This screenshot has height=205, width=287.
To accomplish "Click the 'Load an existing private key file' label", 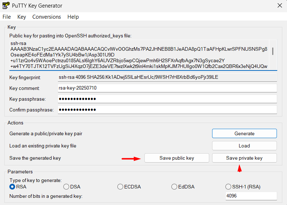I will (42, 146).
